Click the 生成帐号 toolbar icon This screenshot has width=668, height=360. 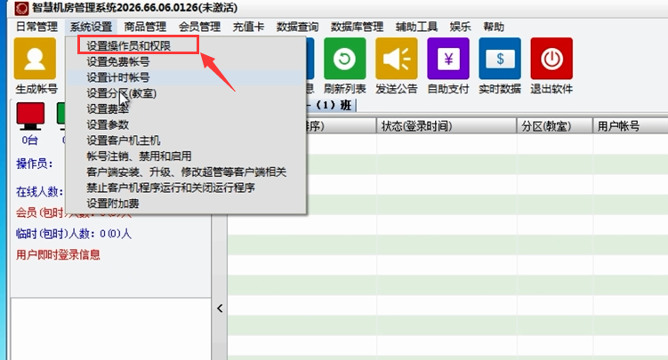(36, 59)
